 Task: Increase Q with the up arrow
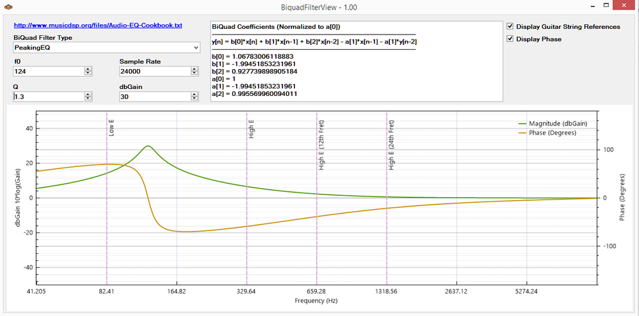88,95
